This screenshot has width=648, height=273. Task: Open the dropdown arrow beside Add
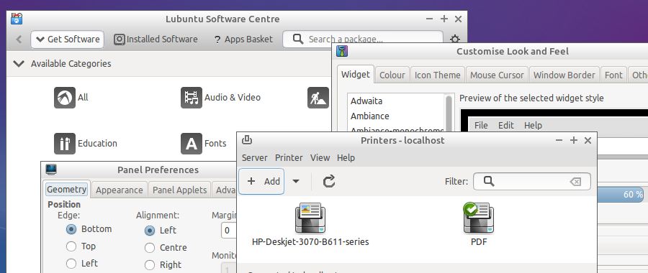(296, 181)
